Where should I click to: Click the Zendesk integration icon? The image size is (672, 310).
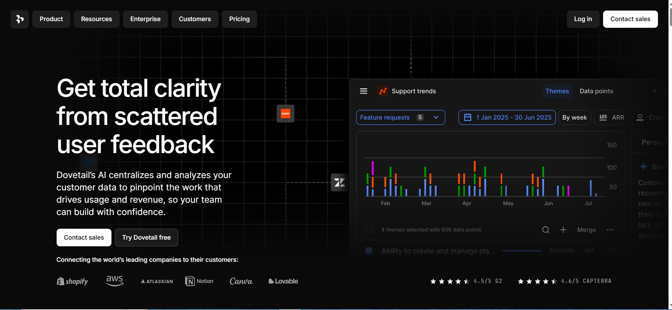[340, 183]
